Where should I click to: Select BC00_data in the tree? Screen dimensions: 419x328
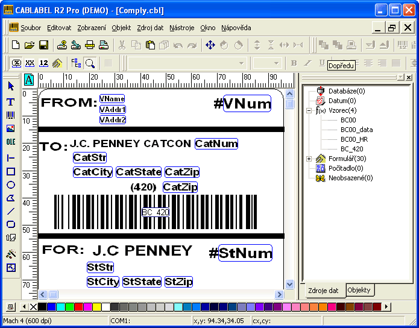(x=356, y=130)
